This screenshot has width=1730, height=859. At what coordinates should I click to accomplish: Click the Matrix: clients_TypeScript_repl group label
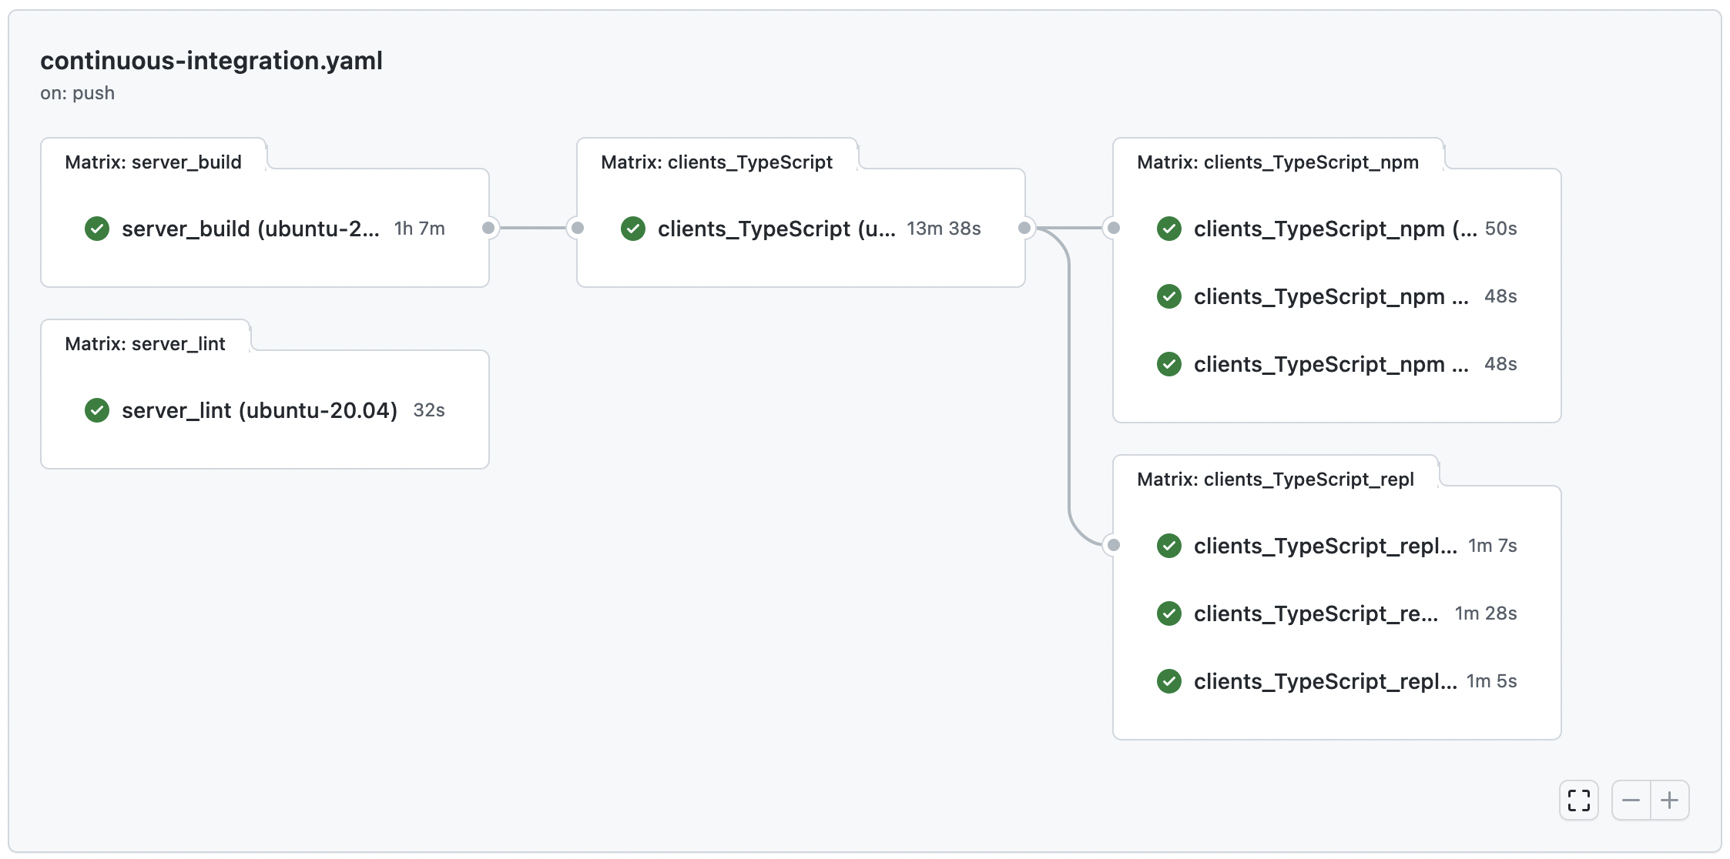pyautogui.click(x=1275, y=480)
